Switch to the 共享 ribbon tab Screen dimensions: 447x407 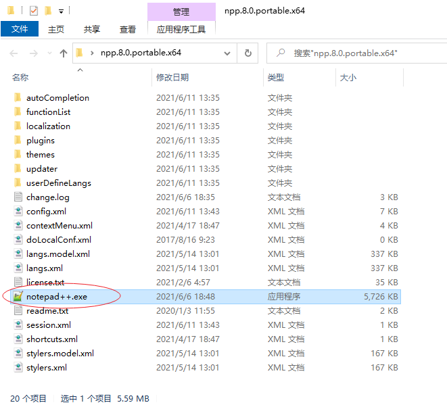click(x=92, y=29)
